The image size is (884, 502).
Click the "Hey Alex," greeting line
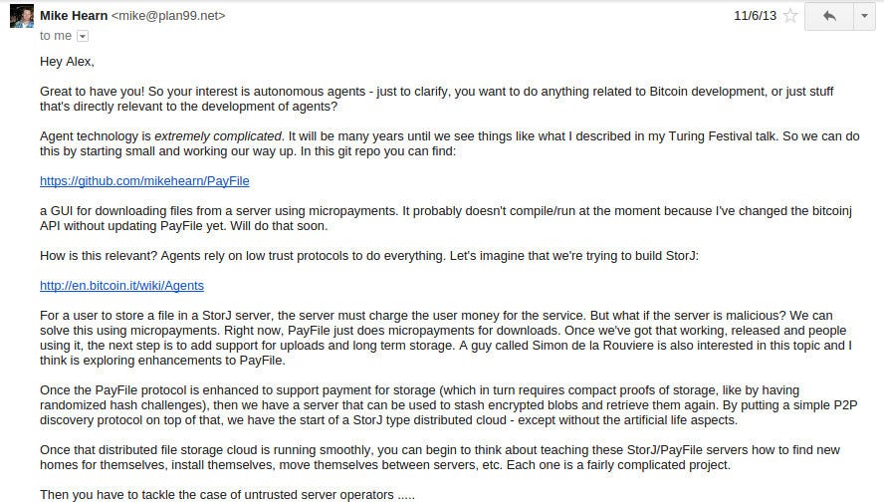[67, 62]
